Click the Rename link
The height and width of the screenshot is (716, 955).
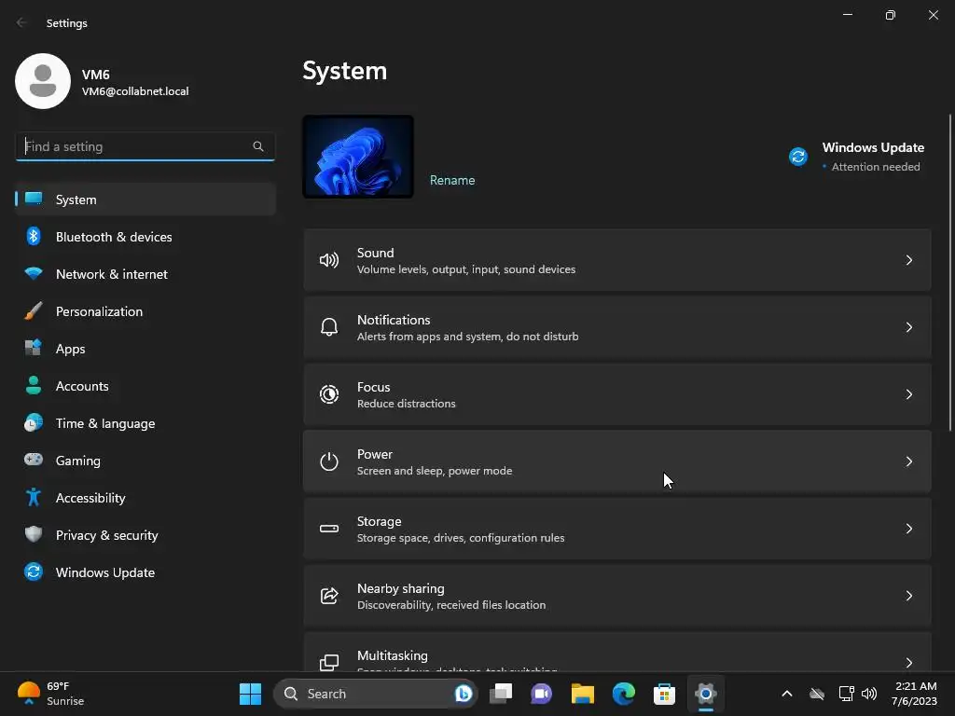(x=452, y=180)
